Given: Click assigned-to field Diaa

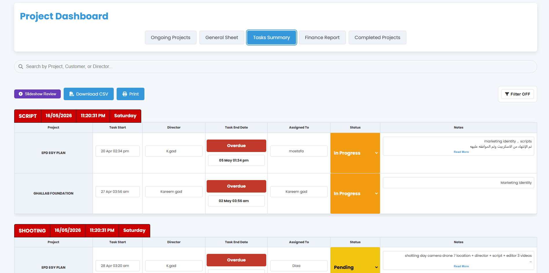Looking at the screenshot, I should coord(299,266).
